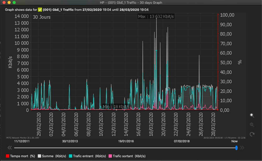Click the reset graph circular arrow icon
Viewport: 262px width, 161px height.
click(x=252, y=134)
